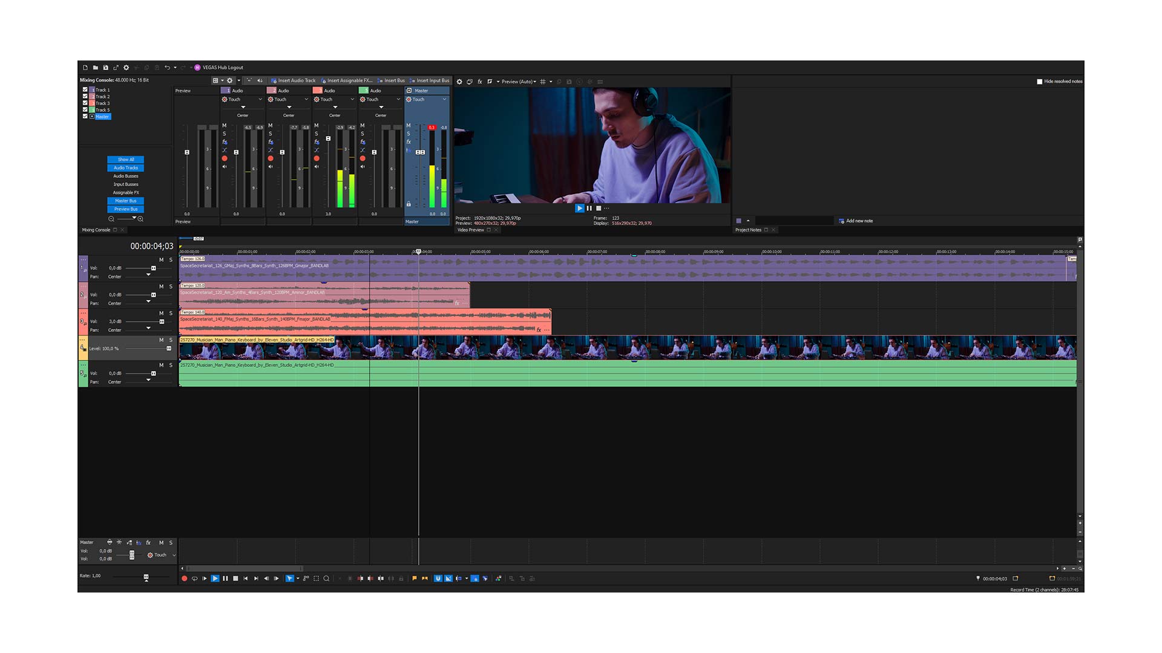Click Insert Assignable FX button

coord(347,80)
